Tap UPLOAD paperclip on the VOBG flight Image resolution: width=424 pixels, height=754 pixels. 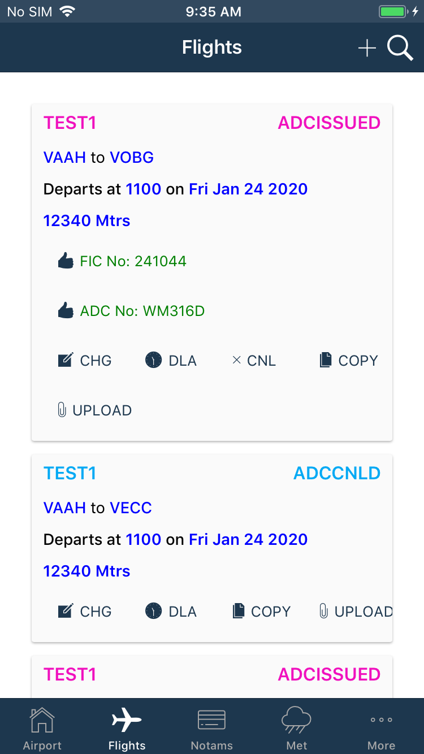pyautogui.click(x=94, y=410)
